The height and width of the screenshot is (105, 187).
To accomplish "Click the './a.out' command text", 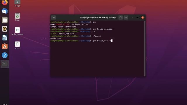I will tap(97, 36).
